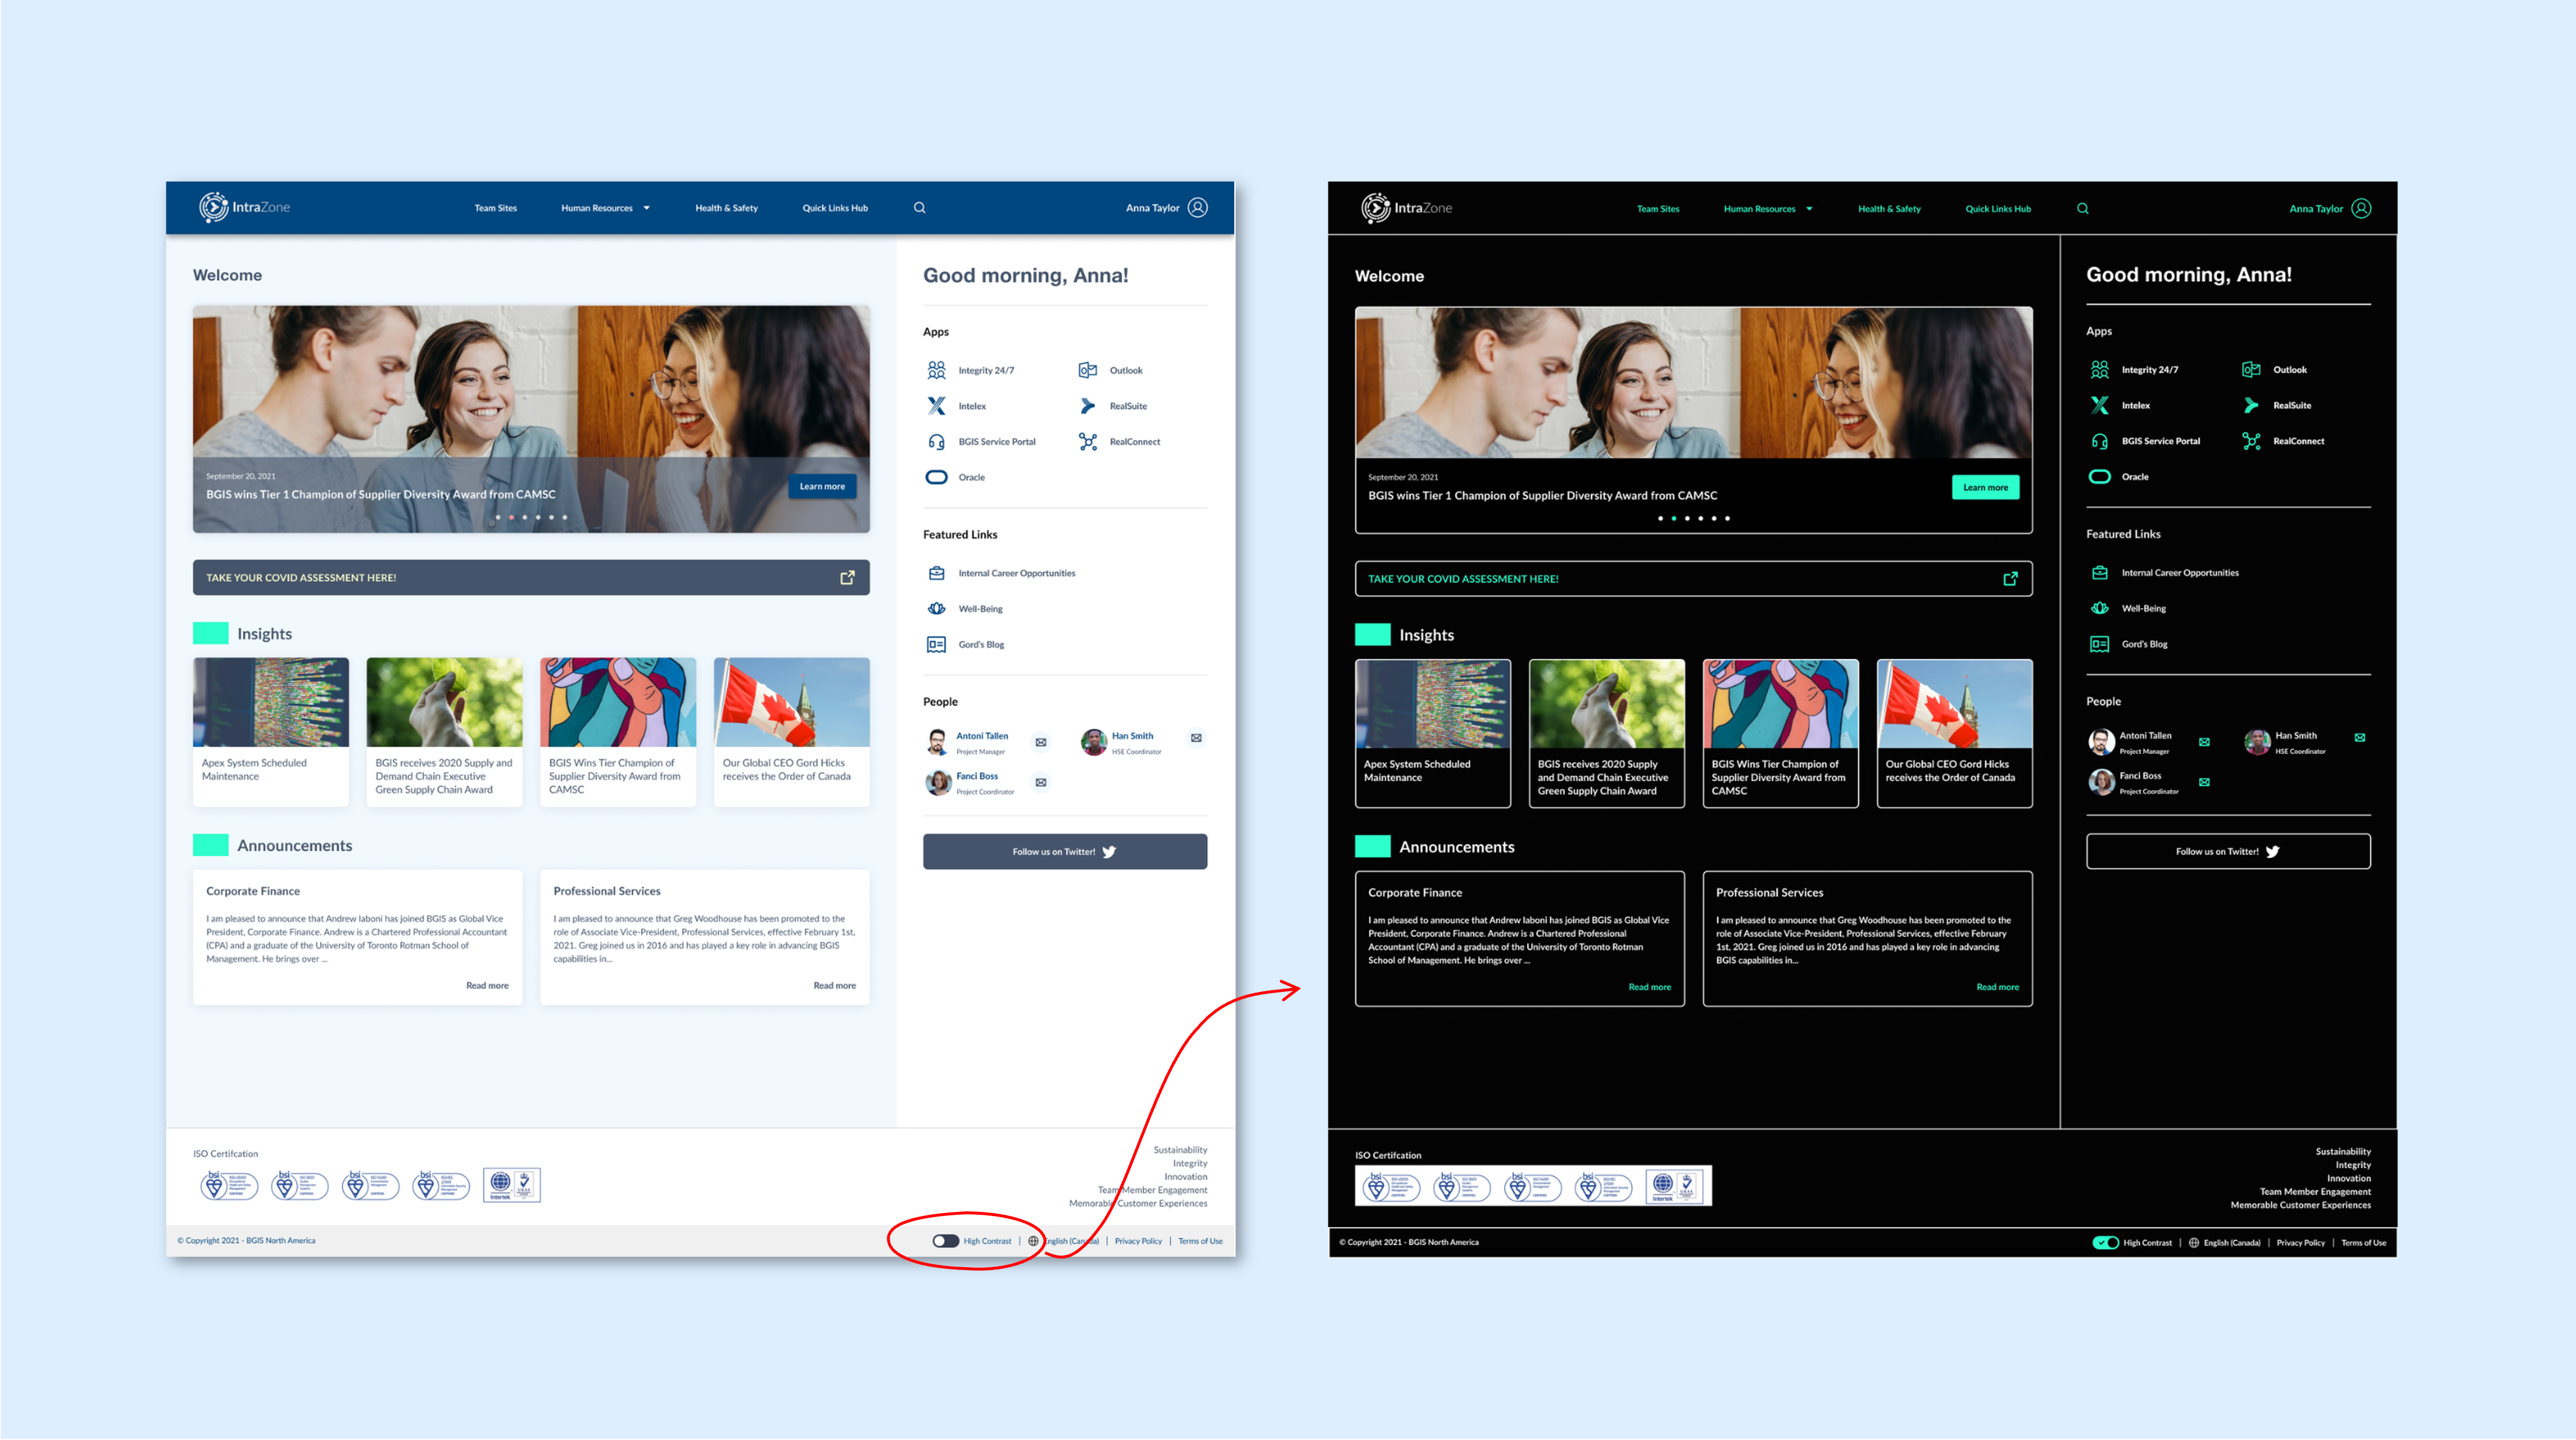Image resolution: width=2576 pixels, height=1440 pixels.
Task: Open Internal Career Opportunities link, light mode
Action: tap(1016, 573)
